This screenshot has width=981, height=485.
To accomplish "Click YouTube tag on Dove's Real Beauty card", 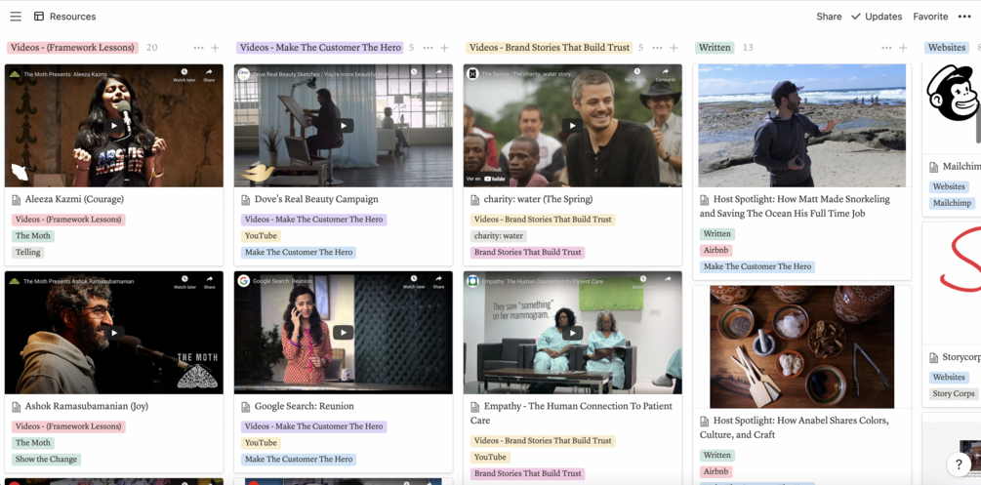I will (261, 236).
